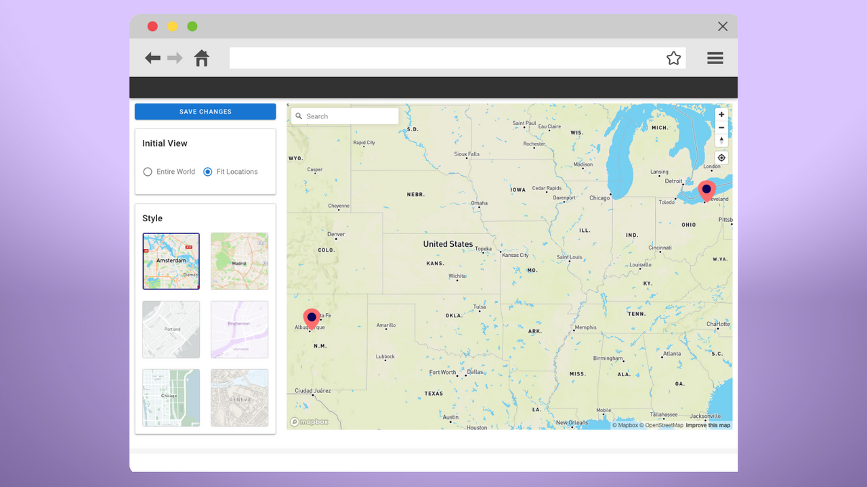Click the magnifier icon in the search box
The height and width of the screenshot is (487, 867).
click(299, 116)
